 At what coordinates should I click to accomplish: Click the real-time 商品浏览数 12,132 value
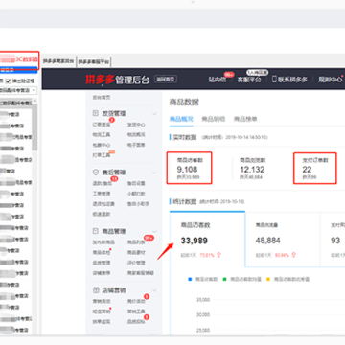[x=252, y=170]
